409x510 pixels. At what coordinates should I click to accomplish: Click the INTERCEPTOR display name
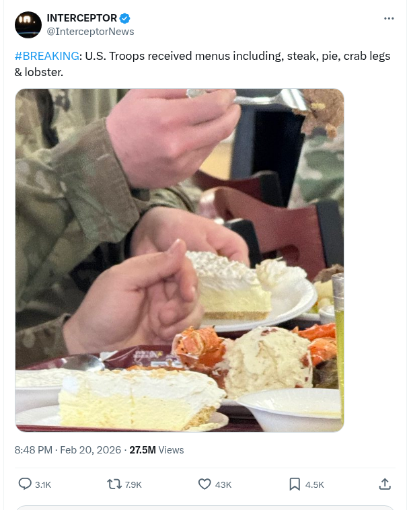coord(82,18)
